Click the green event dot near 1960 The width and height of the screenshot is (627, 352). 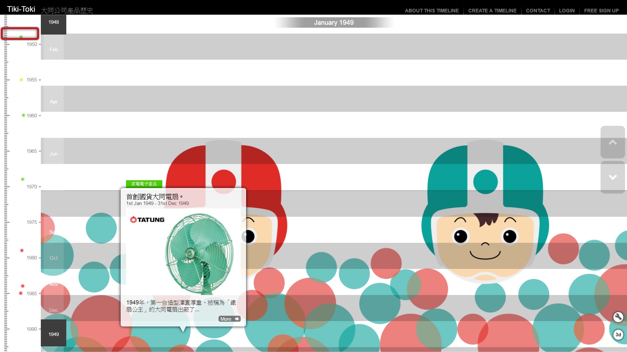tap(23, 115)
